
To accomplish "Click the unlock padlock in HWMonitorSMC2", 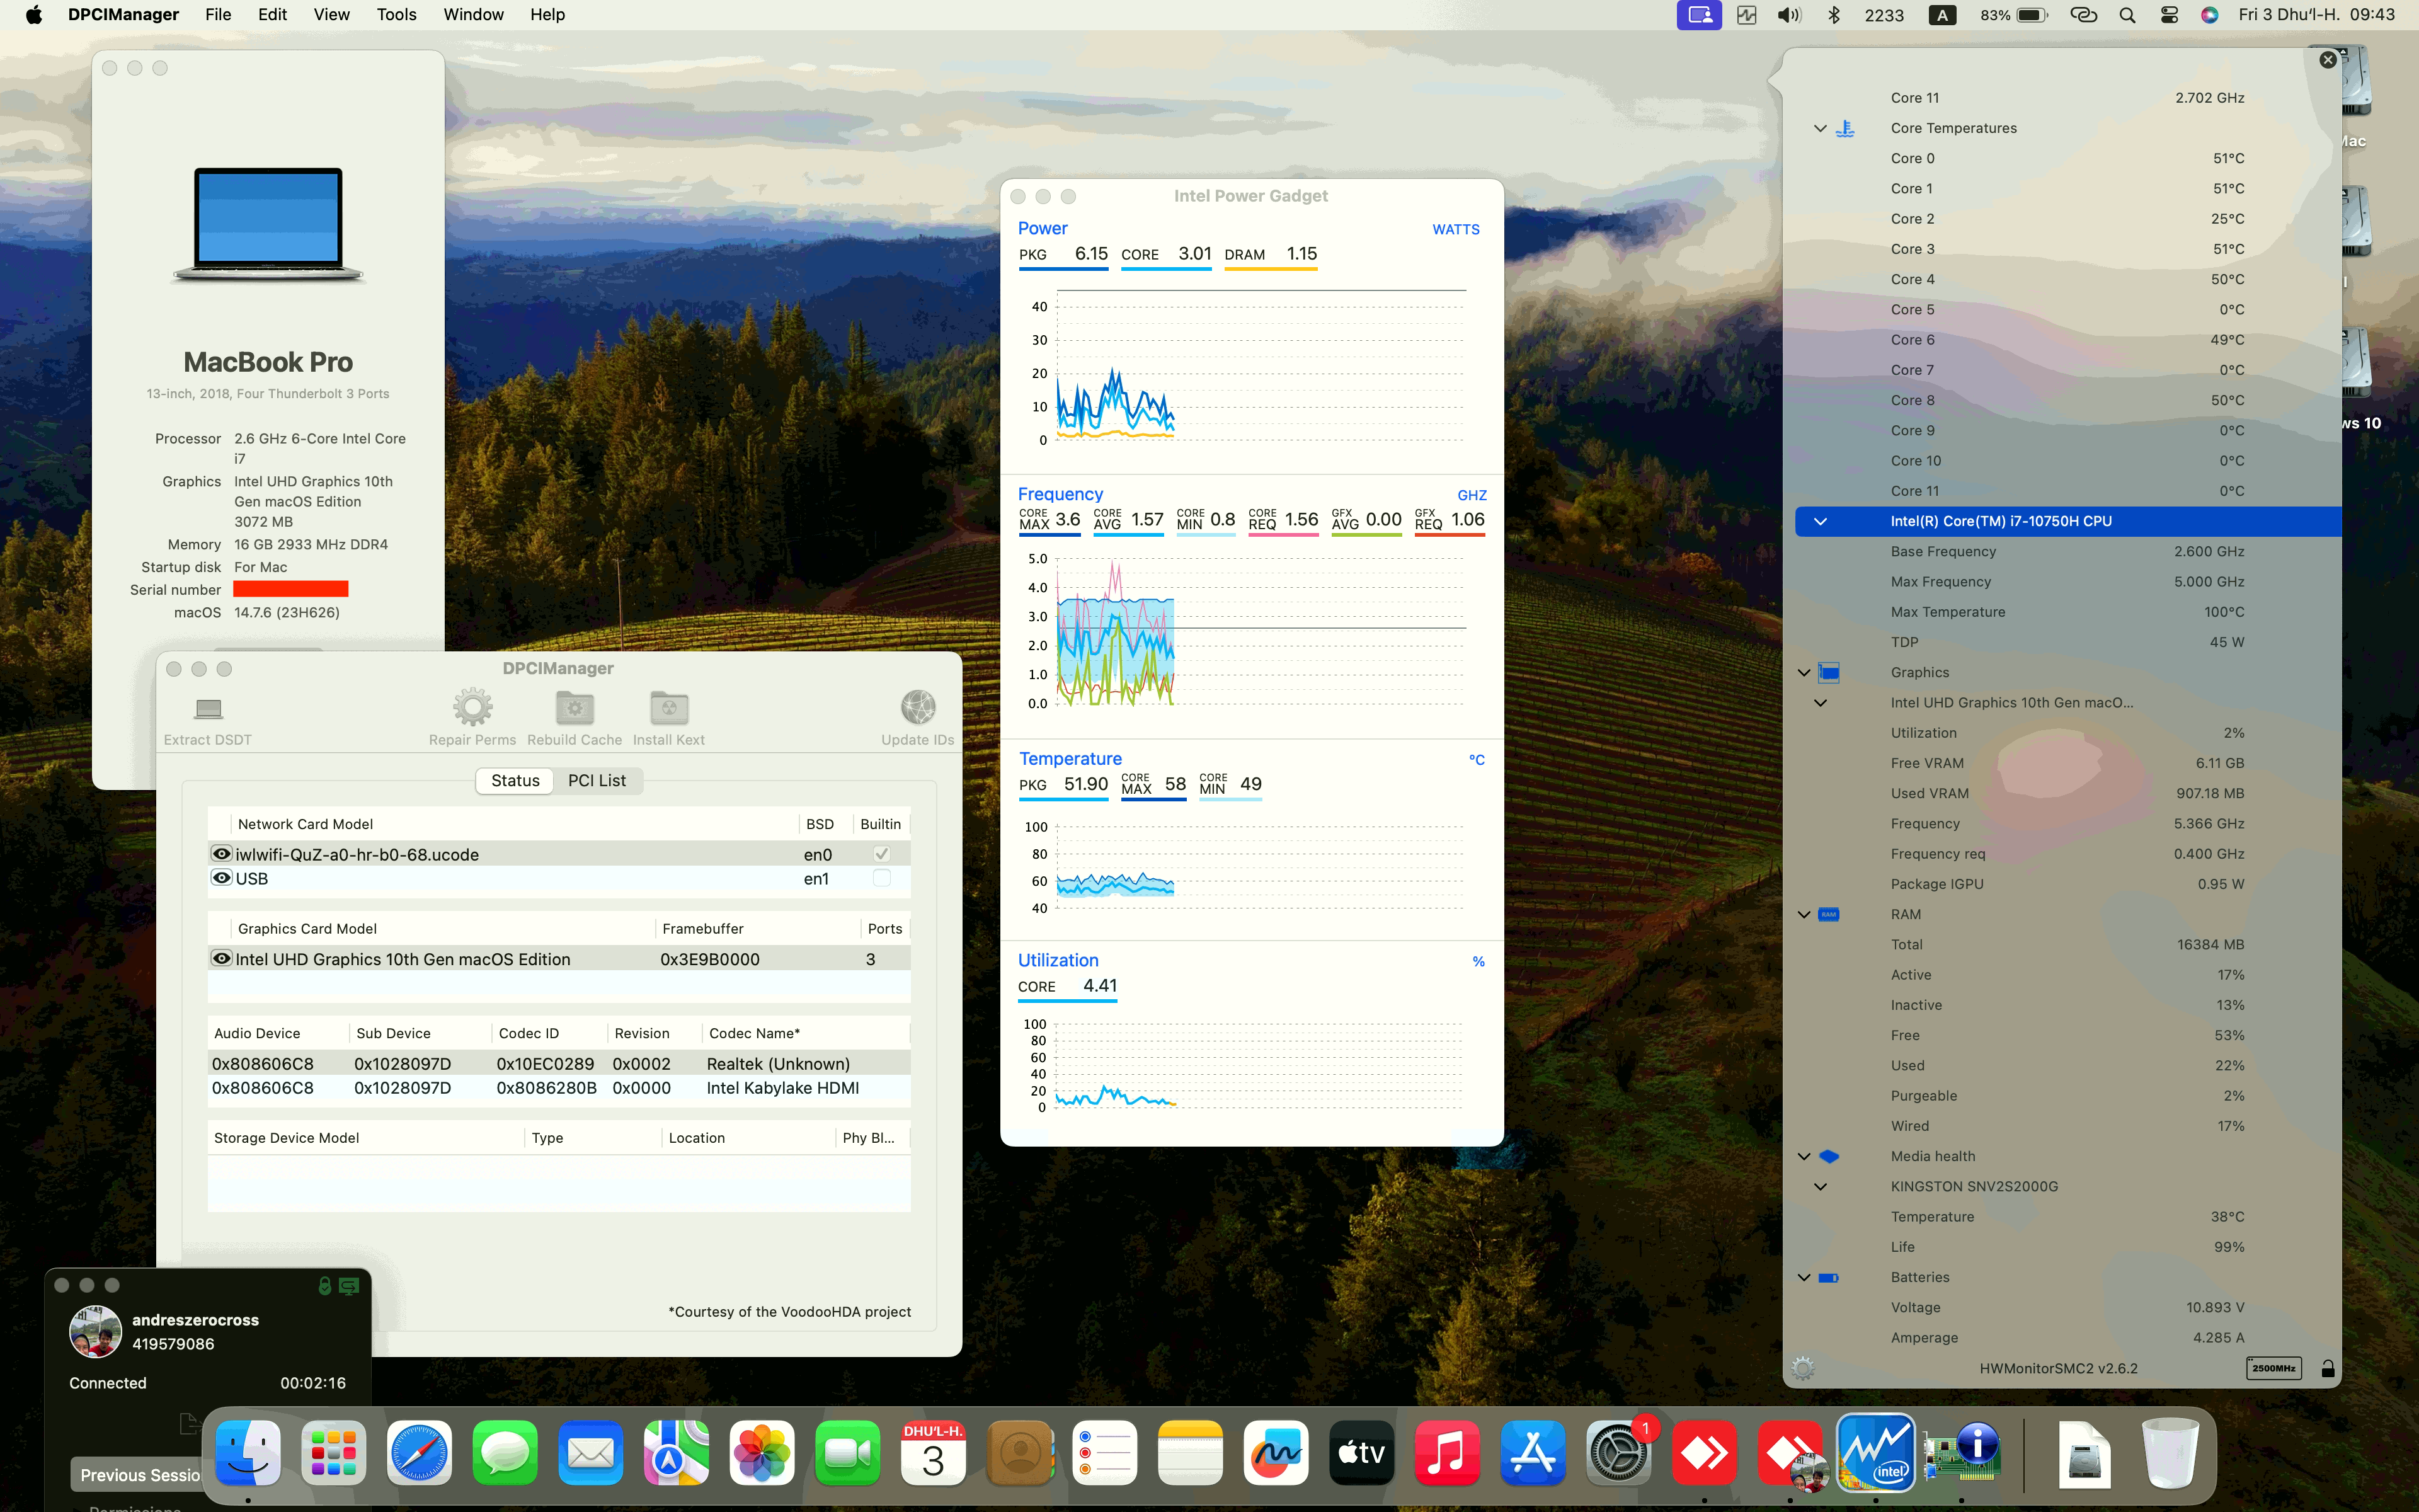I will pos(2328,1368).
